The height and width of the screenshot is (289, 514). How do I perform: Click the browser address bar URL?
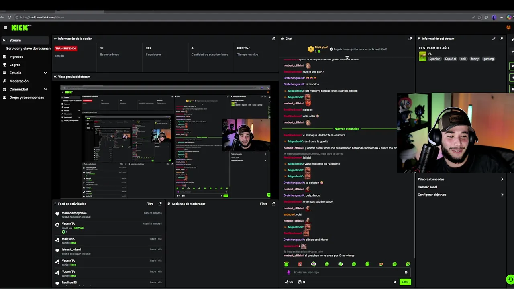tap(42, 17)
